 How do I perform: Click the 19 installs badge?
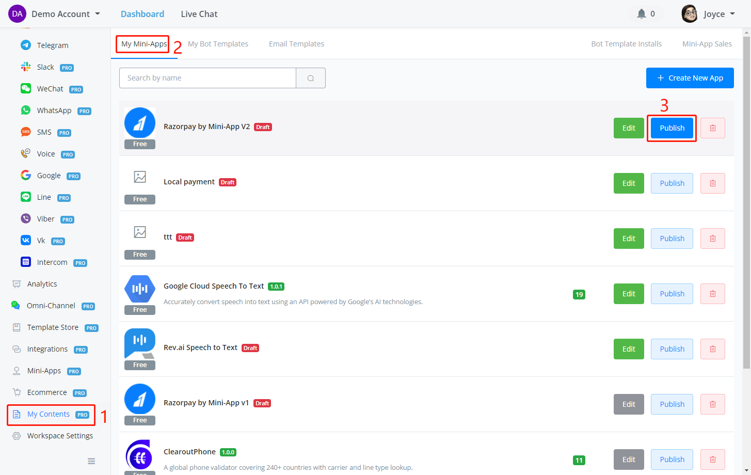[579, 294]
